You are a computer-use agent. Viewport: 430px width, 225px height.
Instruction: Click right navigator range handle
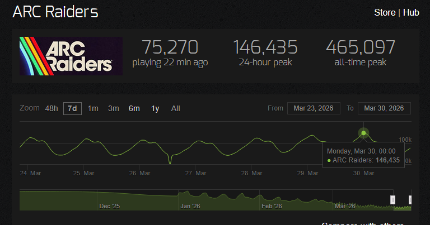pos(410,199)
